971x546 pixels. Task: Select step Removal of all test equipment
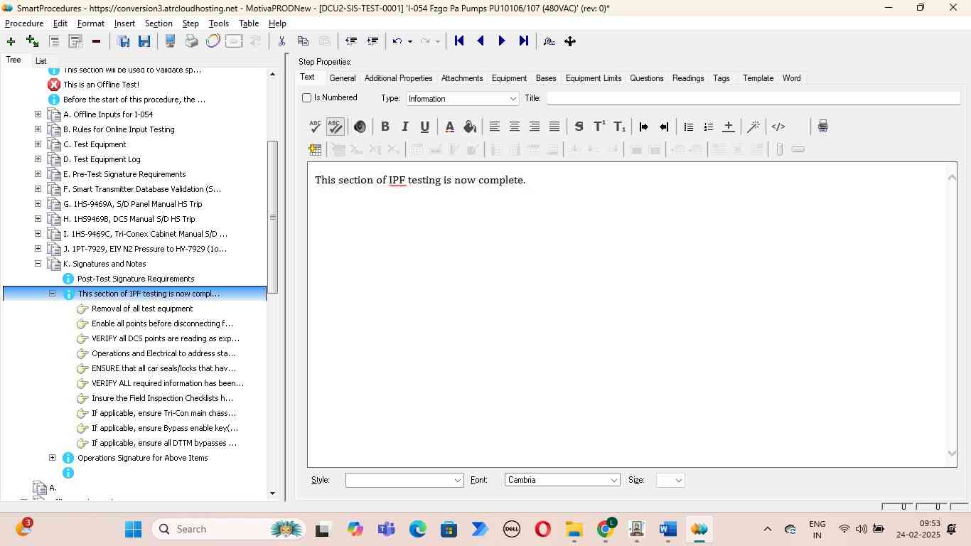(142, 309)
